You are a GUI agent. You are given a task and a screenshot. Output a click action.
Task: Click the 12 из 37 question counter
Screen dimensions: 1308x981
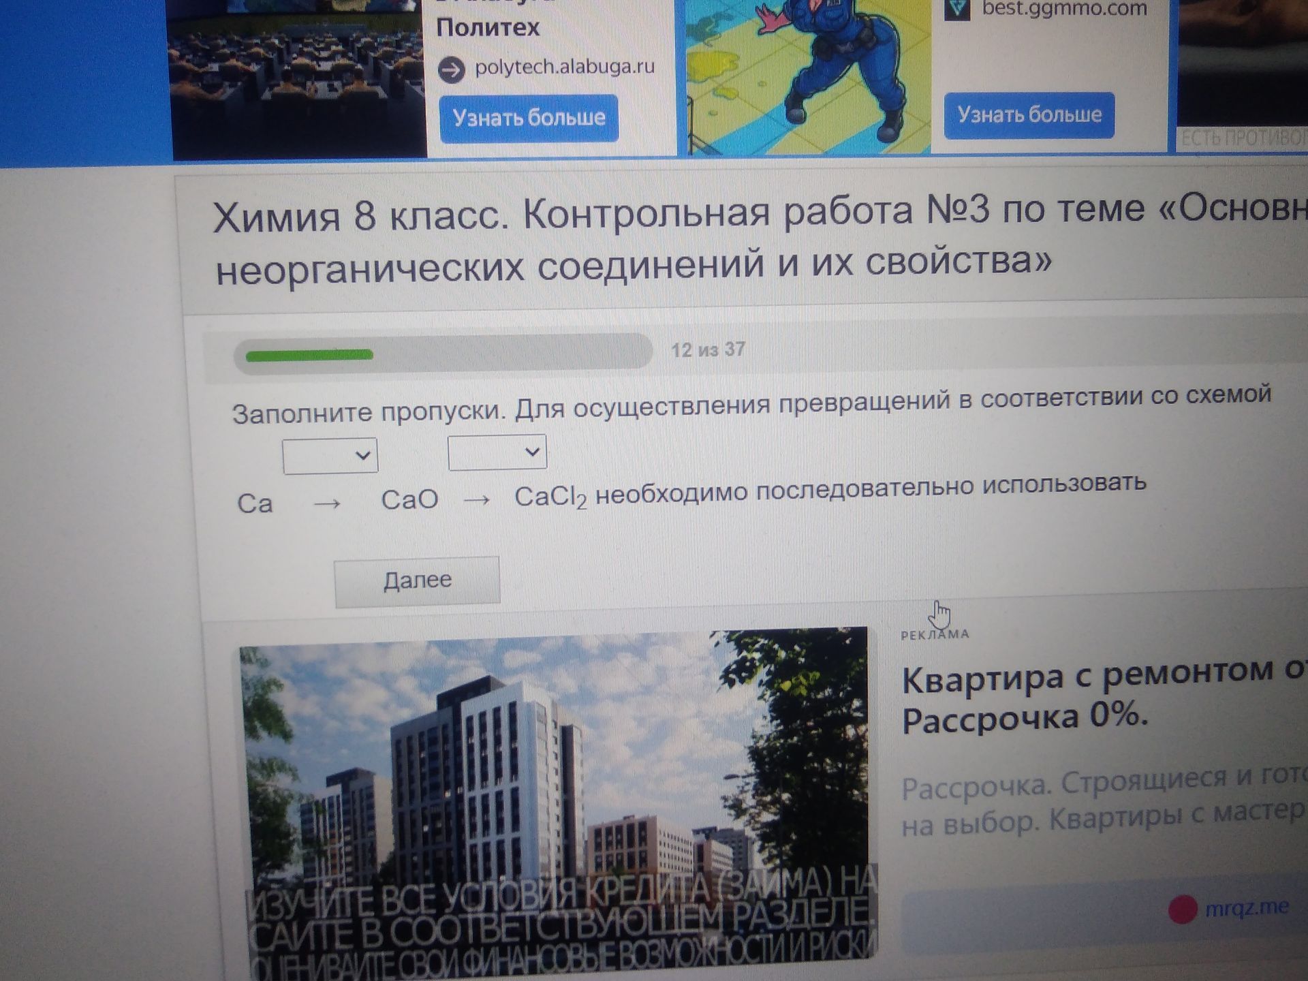tap(708, 350)
